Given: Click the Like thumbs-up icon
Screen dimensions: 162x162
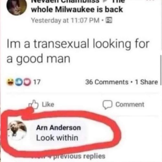Looking at the screenshot, I should pos(33,104).
